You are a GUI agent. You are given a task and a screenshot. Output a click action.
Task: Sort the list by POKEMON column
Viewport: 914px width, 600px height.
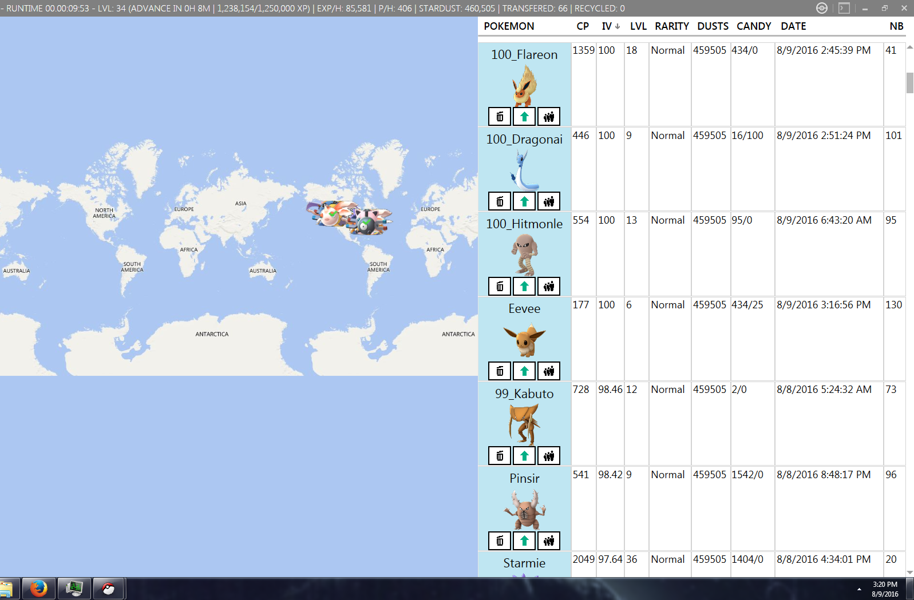[x=509, y=26]
